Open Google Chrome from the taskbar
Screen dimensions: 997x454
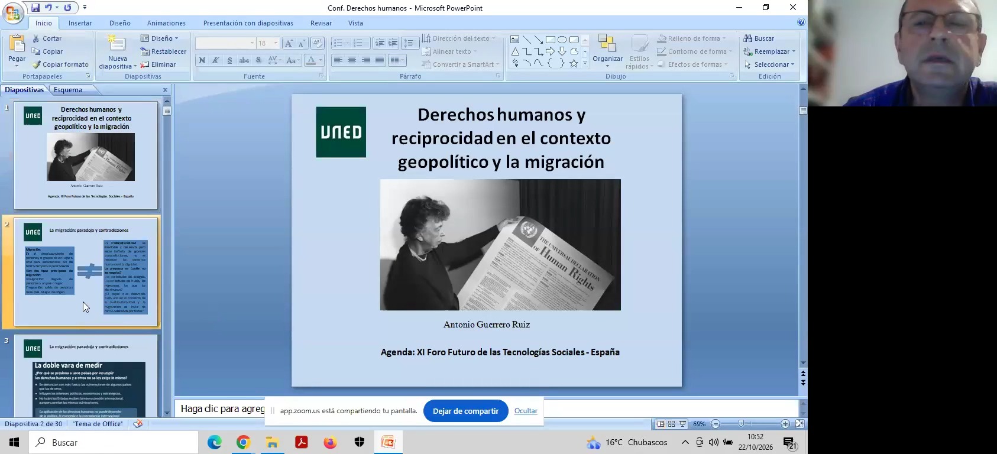pos(243,442)
